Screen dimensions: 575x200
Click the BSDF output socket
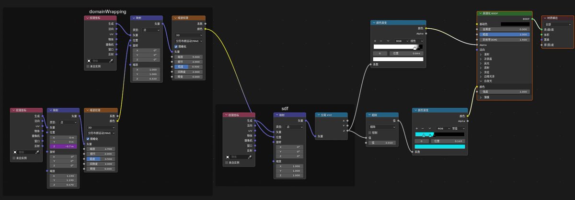pos(532,19)
